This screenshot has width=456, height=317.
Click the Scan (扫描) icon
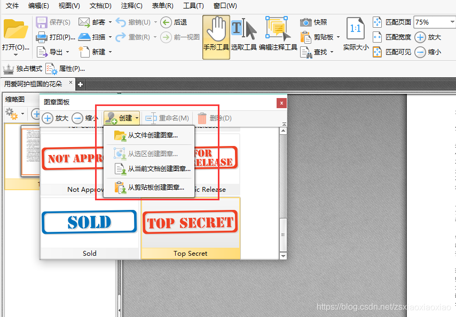(x=84, y=37)
